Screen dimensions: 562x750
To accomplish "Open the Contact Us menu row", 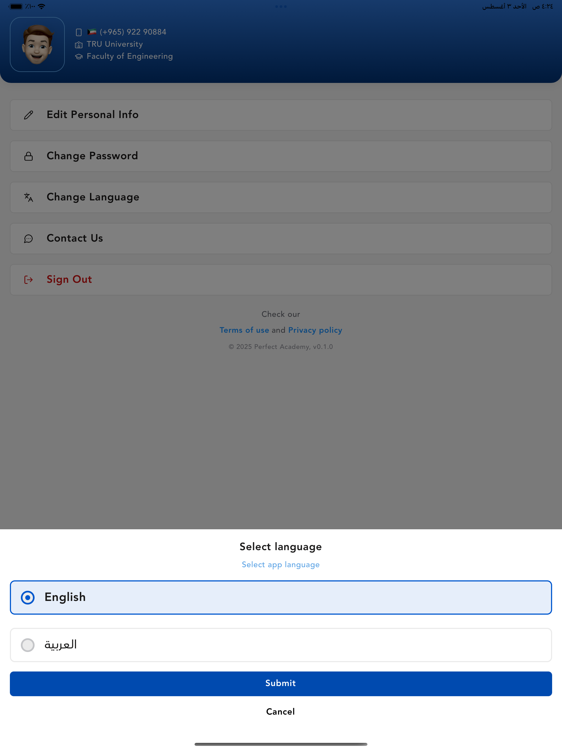I will point(281,239).
